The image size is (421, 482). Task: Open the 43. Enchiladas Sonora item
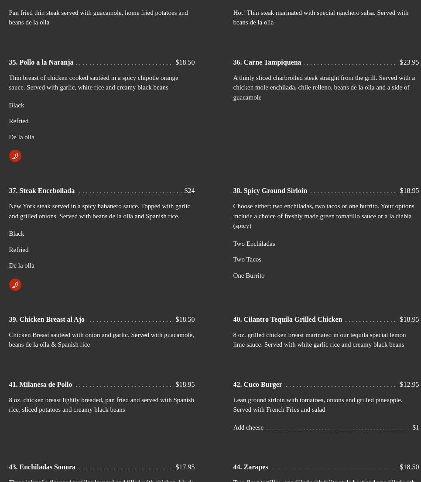point(42,467)
